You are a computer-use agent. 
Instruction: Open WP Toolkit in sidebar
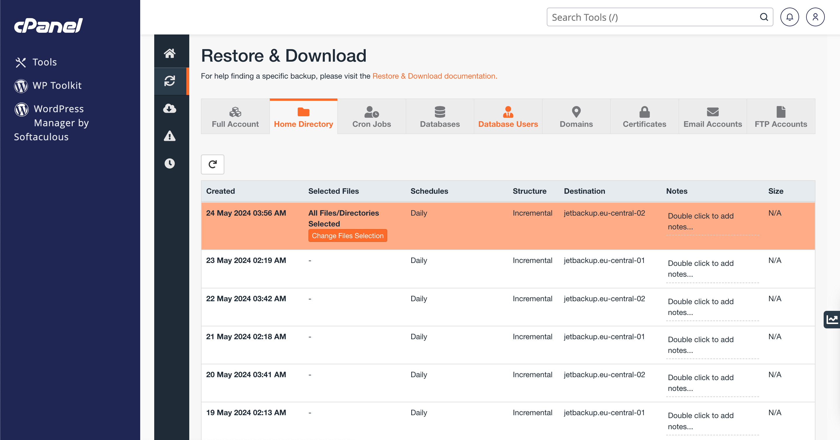coord(57,85)
